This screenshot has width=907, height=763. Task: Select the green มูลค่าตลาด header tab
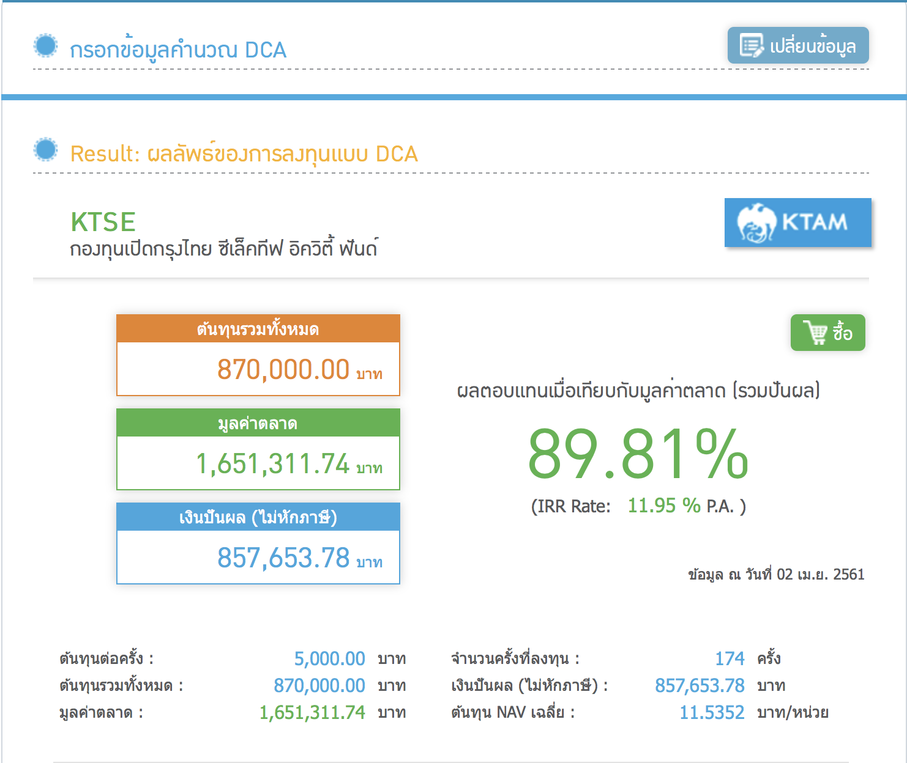coord(258,423)
